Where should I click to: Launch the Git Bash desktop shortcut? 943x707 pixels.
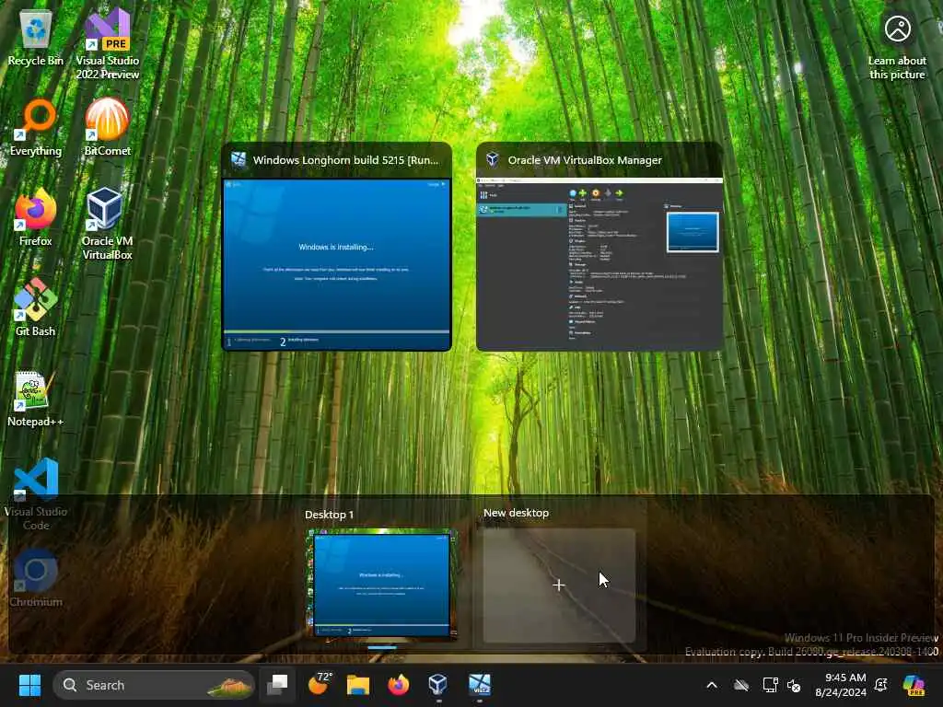pos(36,307)
